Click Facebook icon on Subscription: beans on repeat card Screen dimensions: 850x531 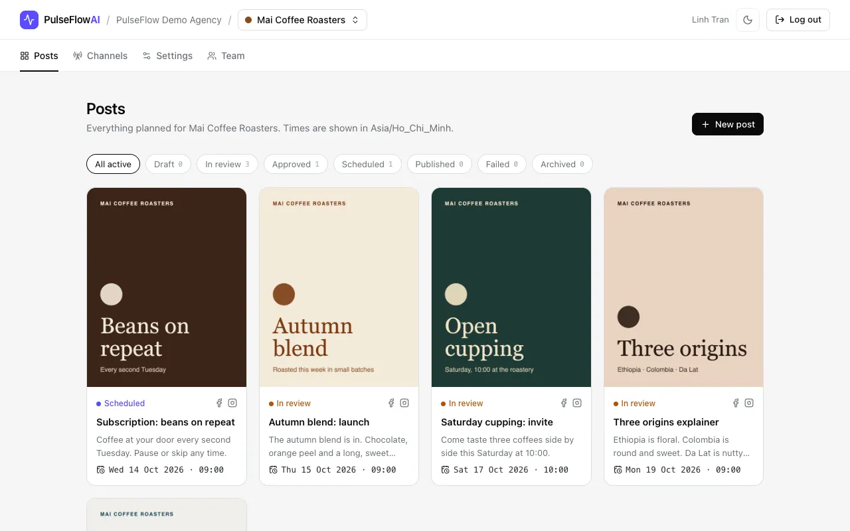219,403
